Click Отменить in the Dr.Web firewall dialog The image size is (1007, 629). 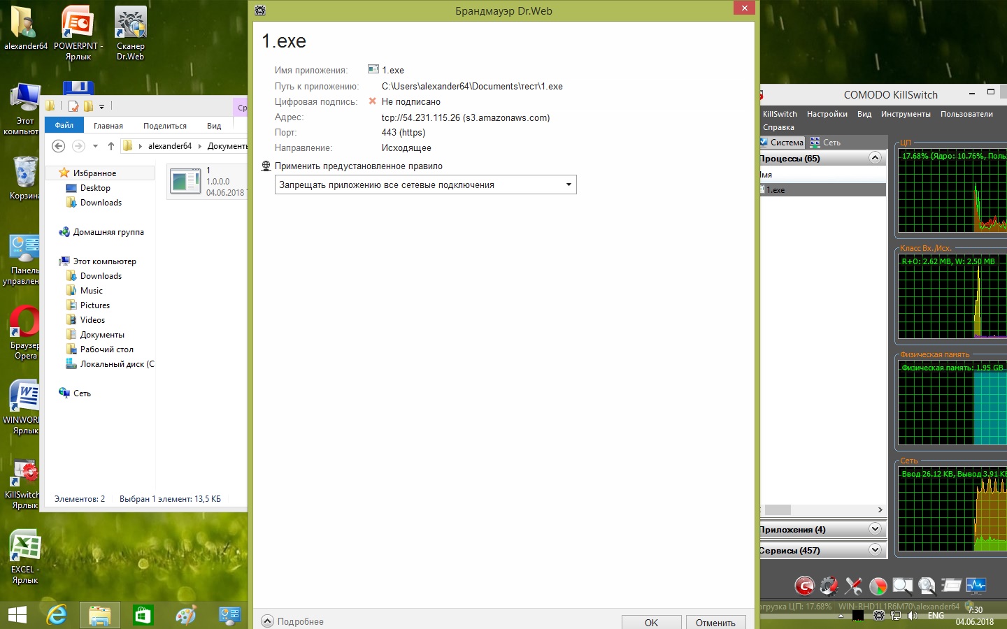click(x=715, y=622)
